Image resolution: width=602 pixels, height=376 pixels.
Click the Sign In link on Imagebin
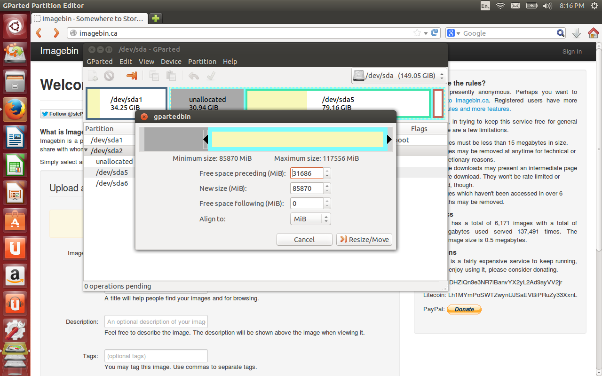pos(572,52)
